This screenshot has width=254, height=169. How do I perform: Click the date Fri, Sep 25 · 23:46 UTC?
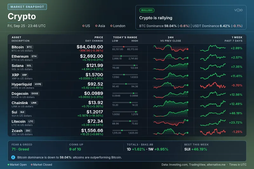[27, 26]
